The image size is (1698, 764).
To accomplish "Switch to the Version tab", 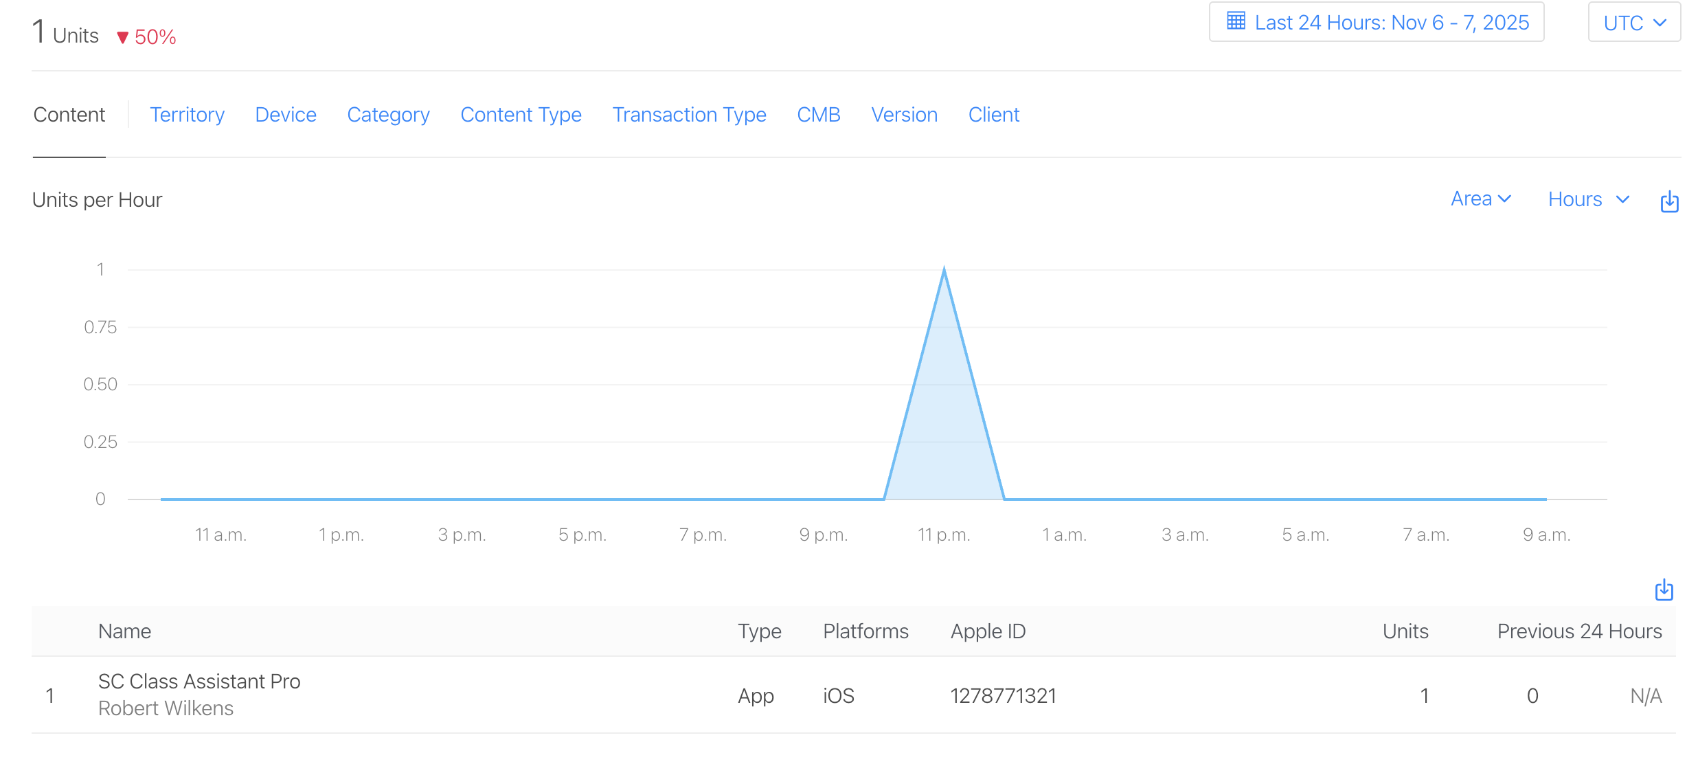I will [904, 114].
